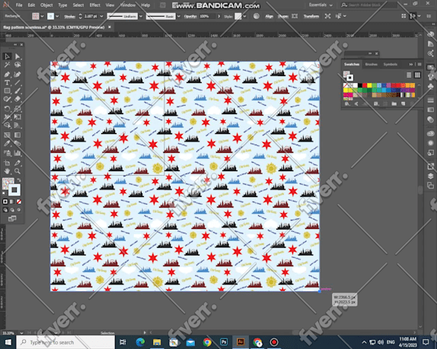
Task: Open fill color dropdown in control bar
Action: [x=42, y=16]
